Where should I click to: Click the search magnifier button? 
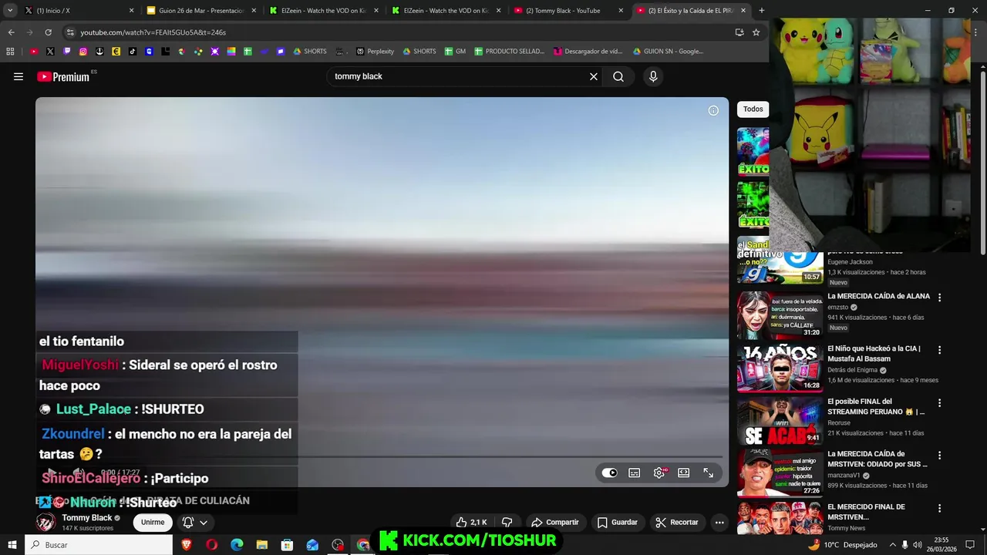pyautogui.click(x=618, y=76)
